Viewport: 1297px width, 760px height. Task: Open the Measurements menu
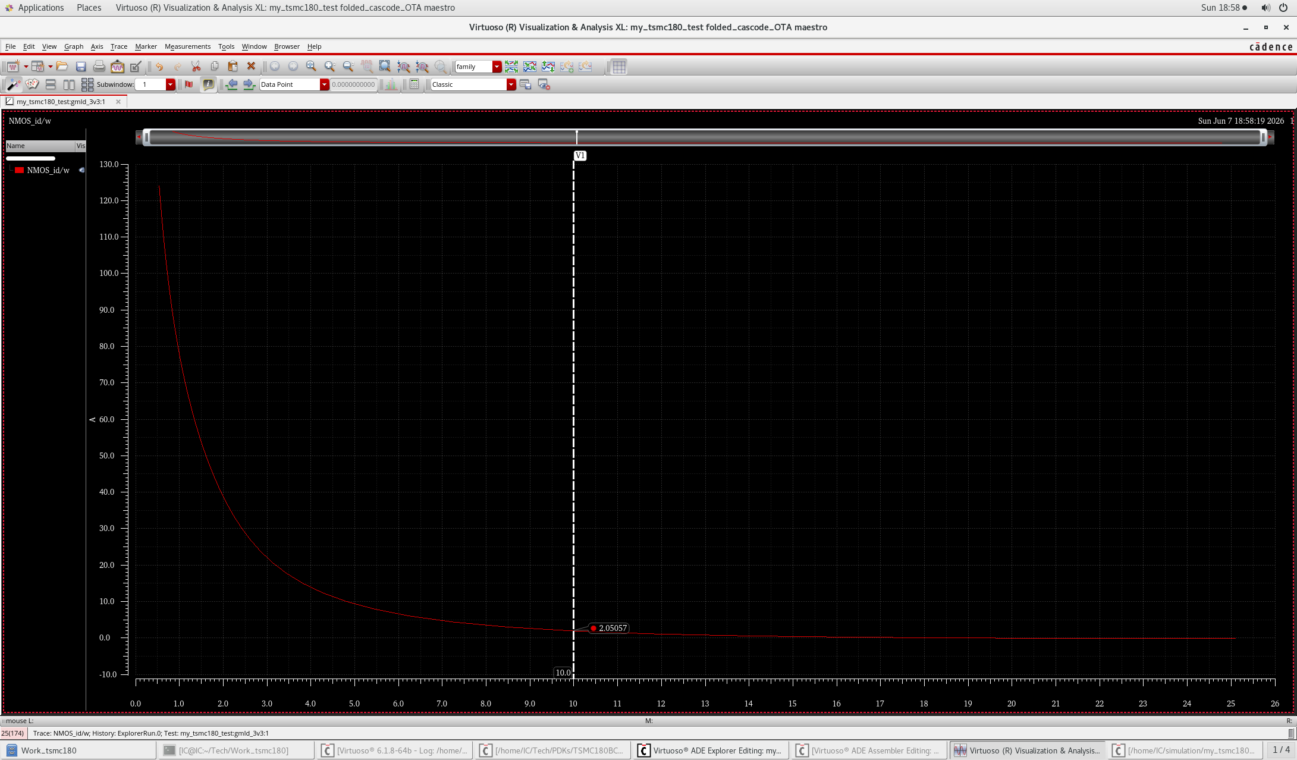click(x=187, y=46)
